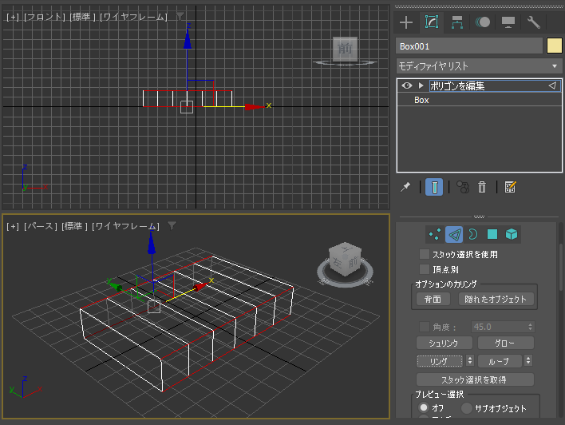Image resolution: width=565 pixels, height=425 pixels.
Task: Enable スタック選択を使用 checkbox
Action: [x=425, y=254]
